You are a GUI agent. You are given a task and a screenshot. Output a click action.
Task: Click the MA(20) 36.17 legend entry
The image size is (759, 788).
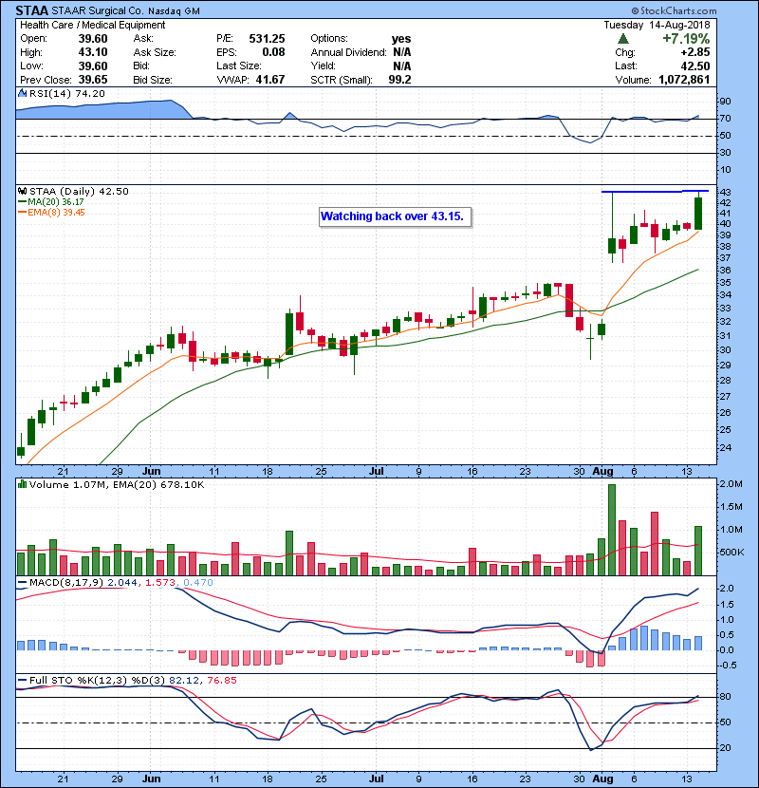coord(51,202)
